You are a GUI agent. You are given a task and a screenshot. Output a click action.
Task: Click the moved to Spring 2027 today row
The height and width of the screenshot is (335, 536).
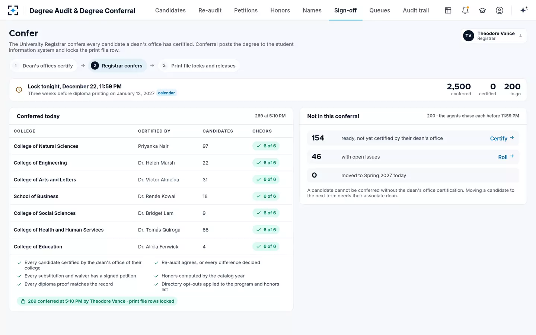(413, 175)
